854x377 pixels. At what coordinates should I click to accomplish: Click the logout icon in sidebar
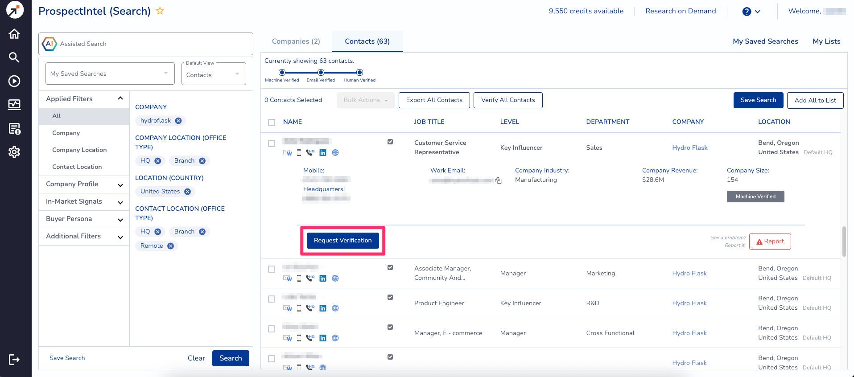(x=14, y=359)
